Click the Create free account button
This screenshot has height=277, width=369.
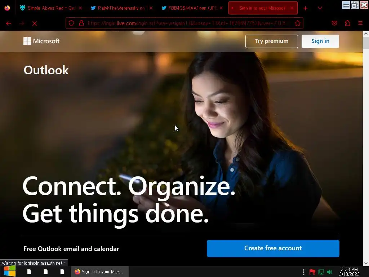273,248
